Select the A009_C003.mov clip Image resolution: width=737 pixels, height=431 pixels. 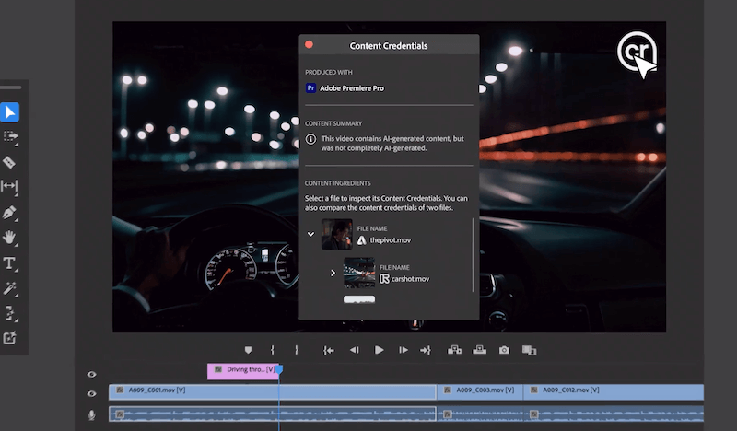[x=480, y=391]
